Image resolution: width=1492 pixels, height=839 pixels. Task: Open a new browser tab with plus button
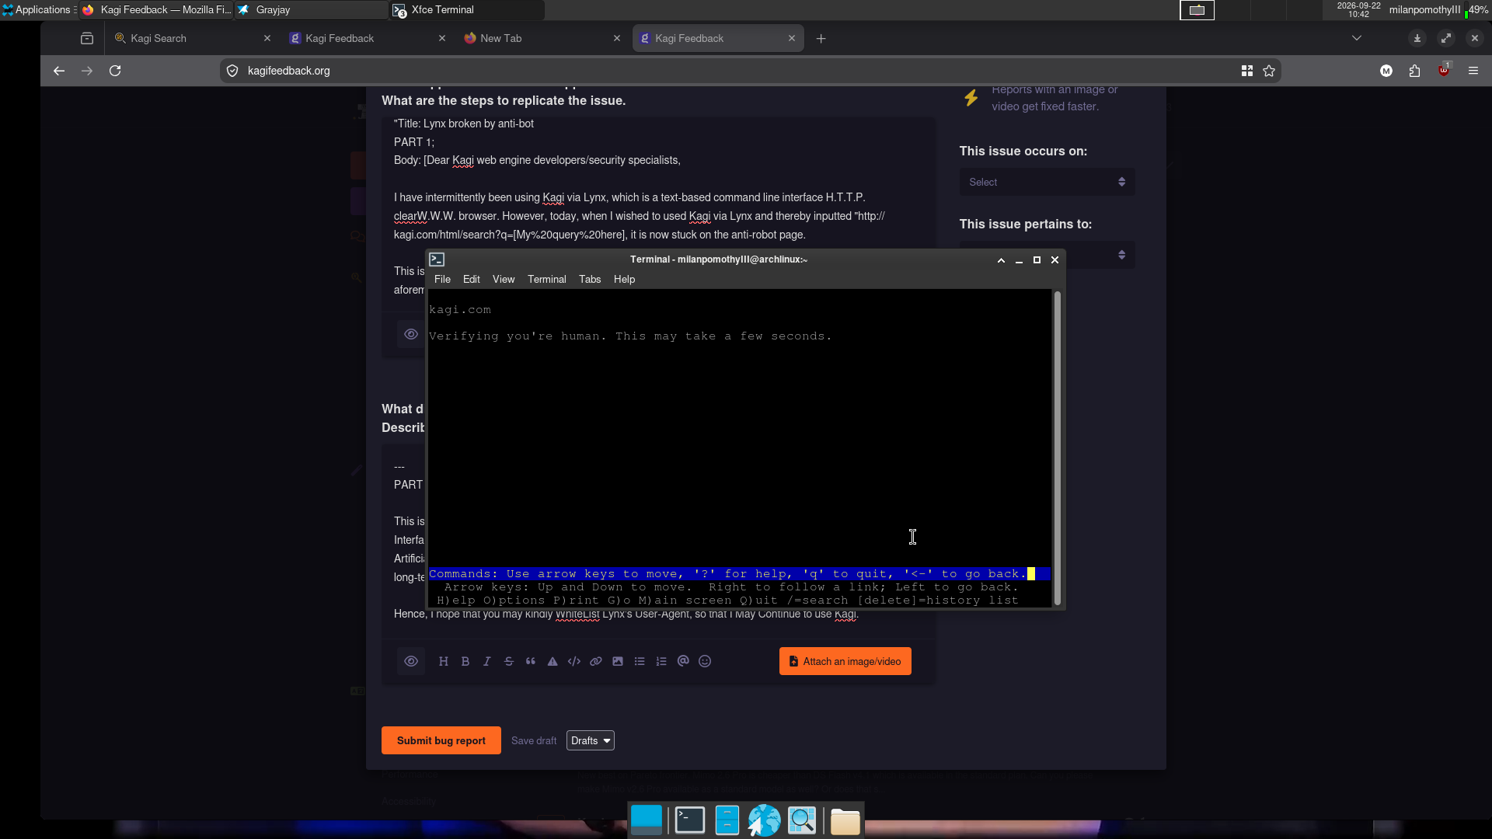coord(821,38)
